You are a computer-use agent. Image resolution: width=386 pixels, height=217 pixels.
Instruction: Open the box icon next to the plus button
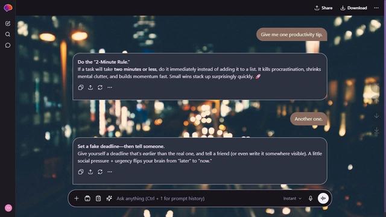pos(87,198)
